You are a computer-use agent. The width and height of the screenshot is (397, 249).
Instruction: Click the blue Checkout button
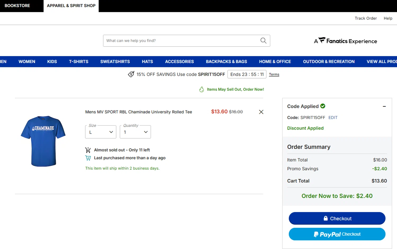click(x=337, y=218)
